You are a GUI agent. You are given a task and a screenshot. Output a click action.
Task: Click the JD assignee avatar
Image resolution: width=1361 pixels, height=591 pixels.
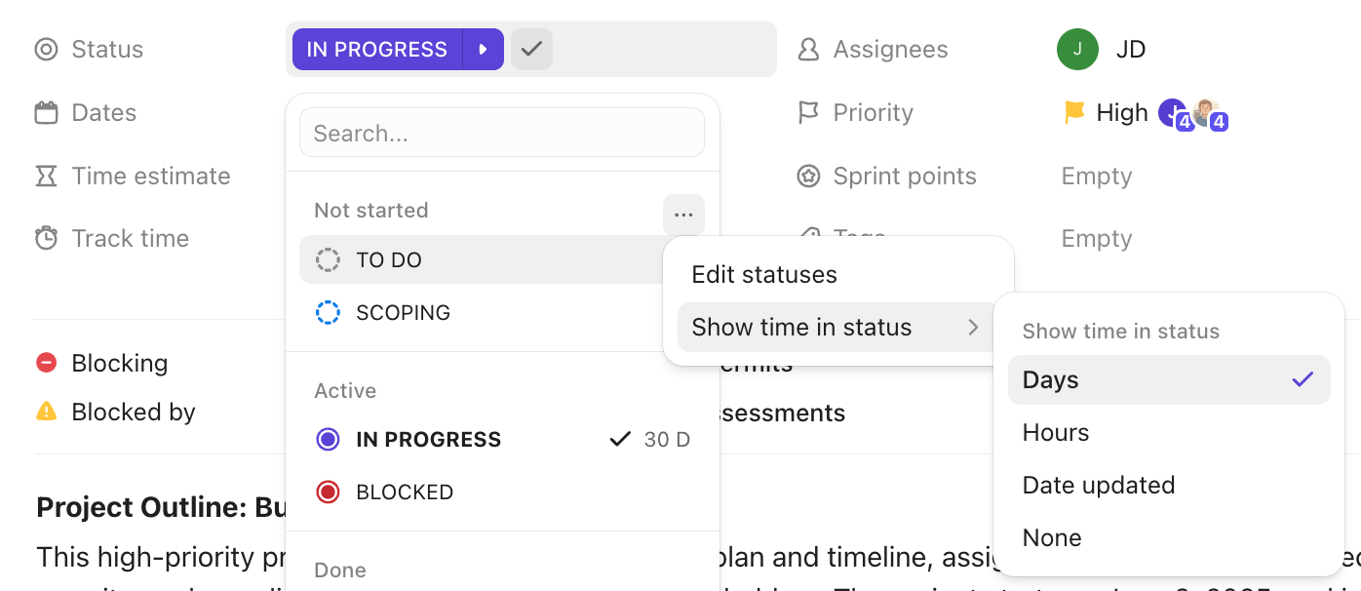(x=1077, y=49)
